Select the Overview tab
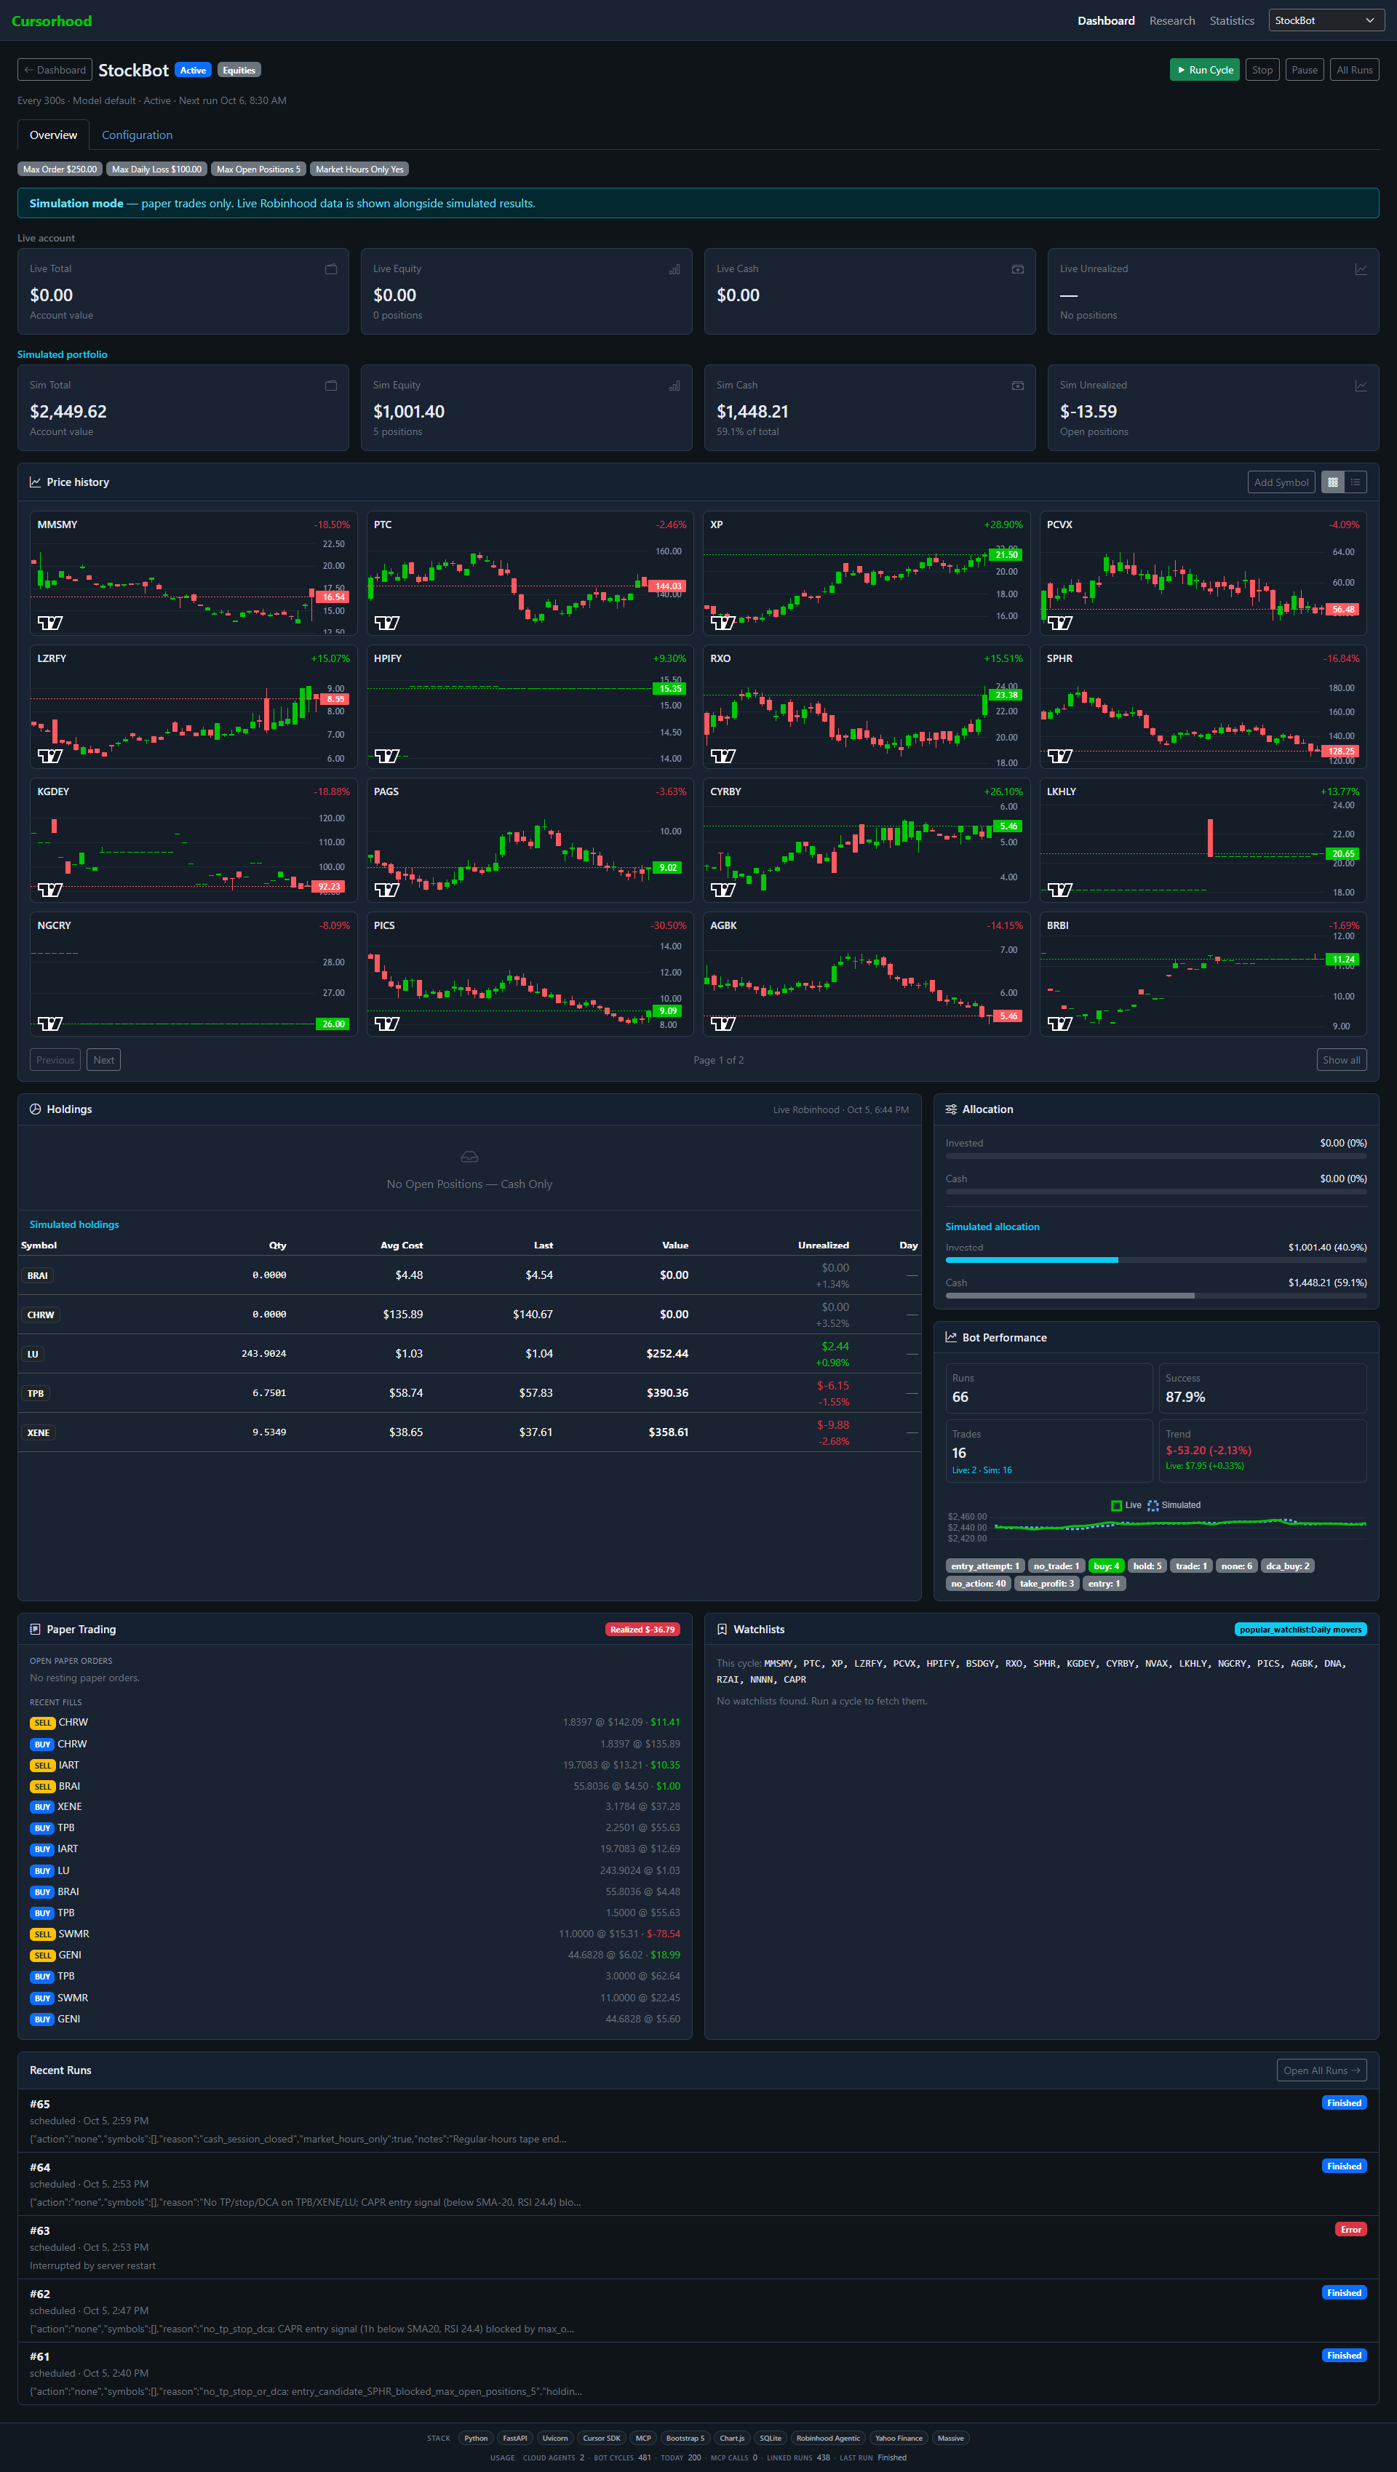Screen dimensions: 1397x2472 pyautogui.click(x=53, y=135)
